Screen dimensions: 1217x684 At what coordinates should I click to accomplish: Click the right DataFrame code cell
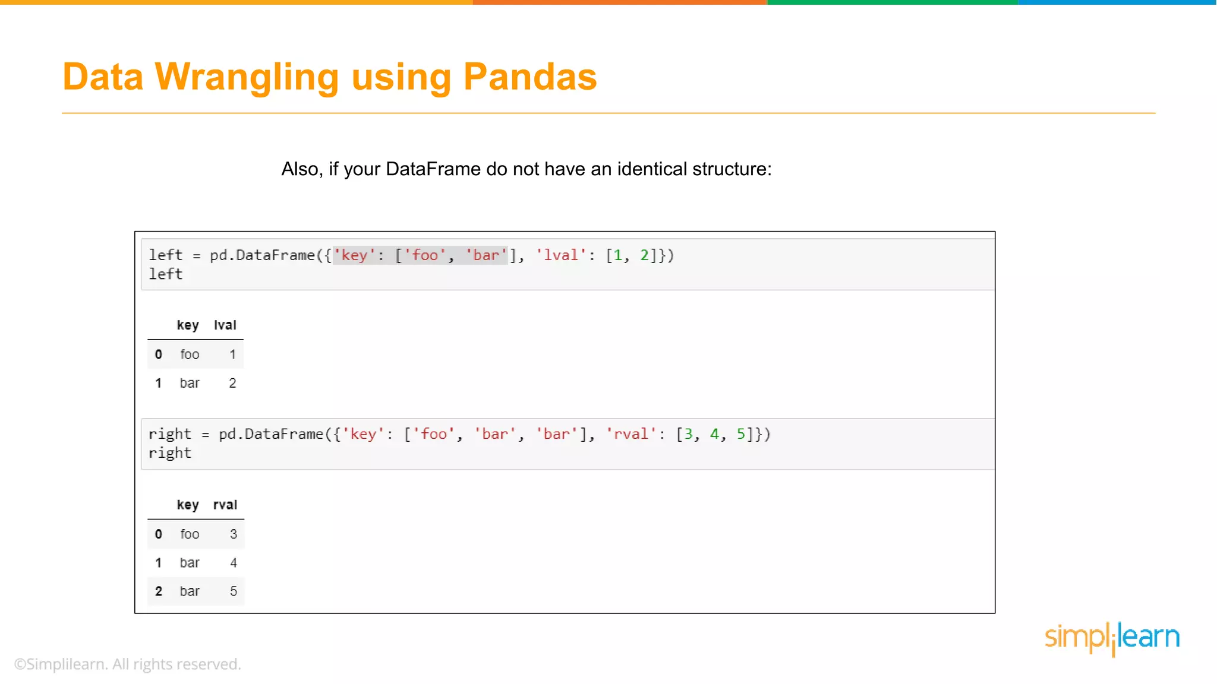pyautogui.click(x=567, y=444)
